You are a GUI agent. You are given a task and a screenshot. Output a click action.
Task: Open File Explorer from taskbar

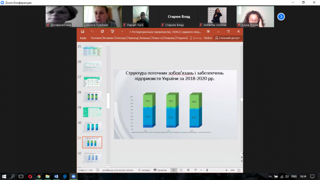pyautogui.click(x=47, y=176)
